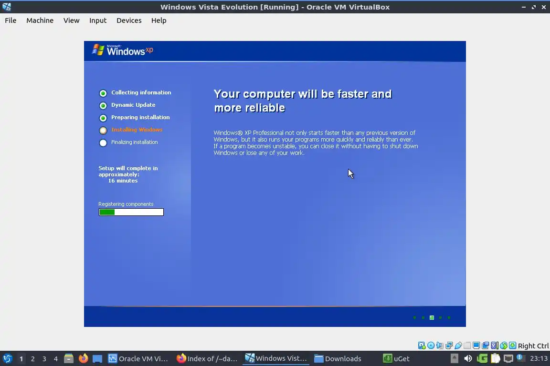
Task: Click the recording status icon
Action: pyautogui.click(x=486, y=346)
